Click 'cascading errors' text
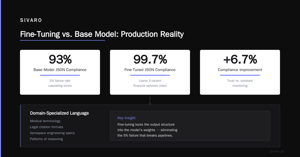This screenshot has height=157, width=300. [x=60, y=86]
